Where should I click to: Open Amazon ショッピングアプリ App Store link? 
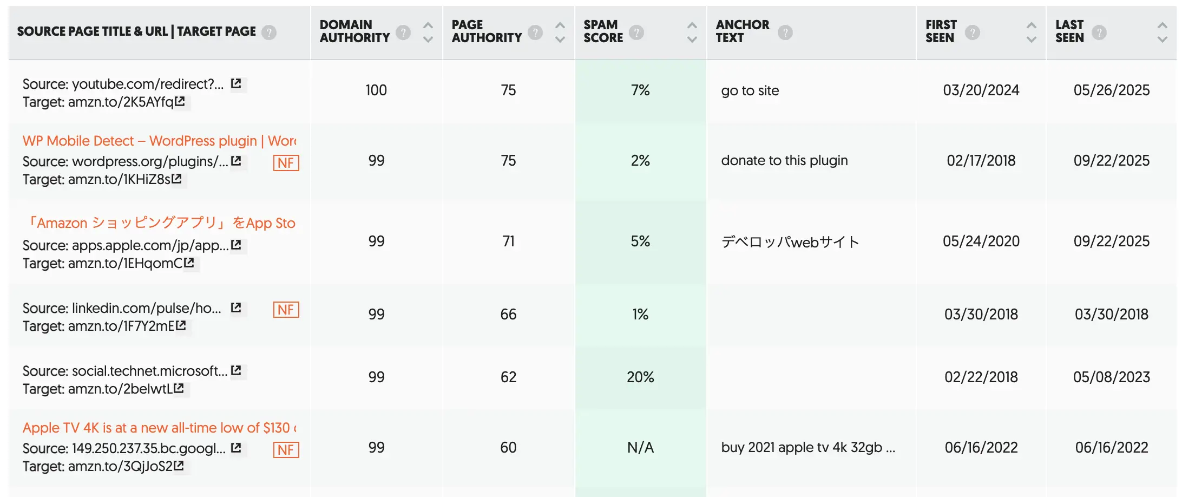pyautogui.click(x=160, y=223)
